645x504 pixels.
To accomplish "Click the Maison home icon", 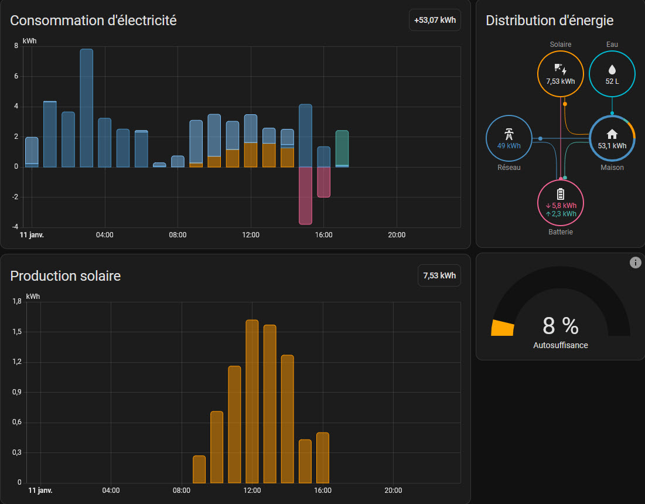I will (x=612, y=134).
